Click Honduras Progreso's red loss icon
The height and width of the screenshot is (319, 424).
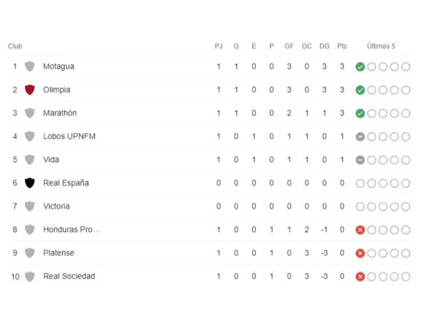point(360,230)
